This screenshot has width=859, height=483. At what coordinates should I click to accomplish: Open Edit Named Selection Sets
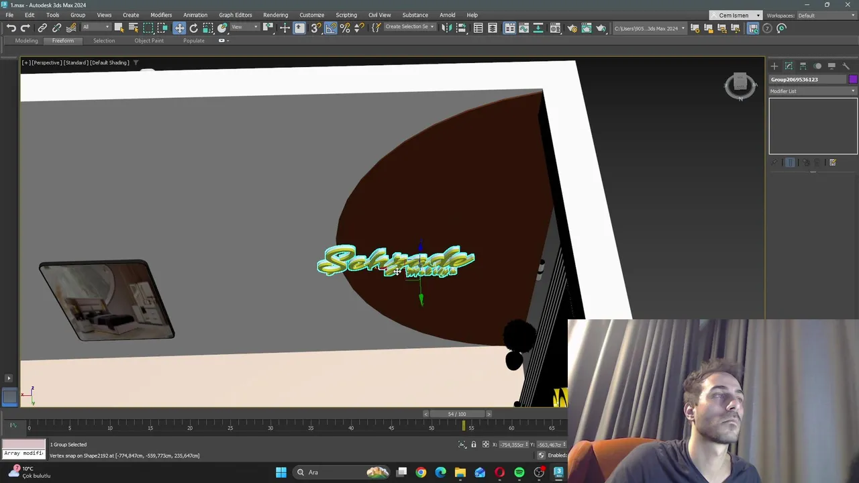click(x=376, y=28)
